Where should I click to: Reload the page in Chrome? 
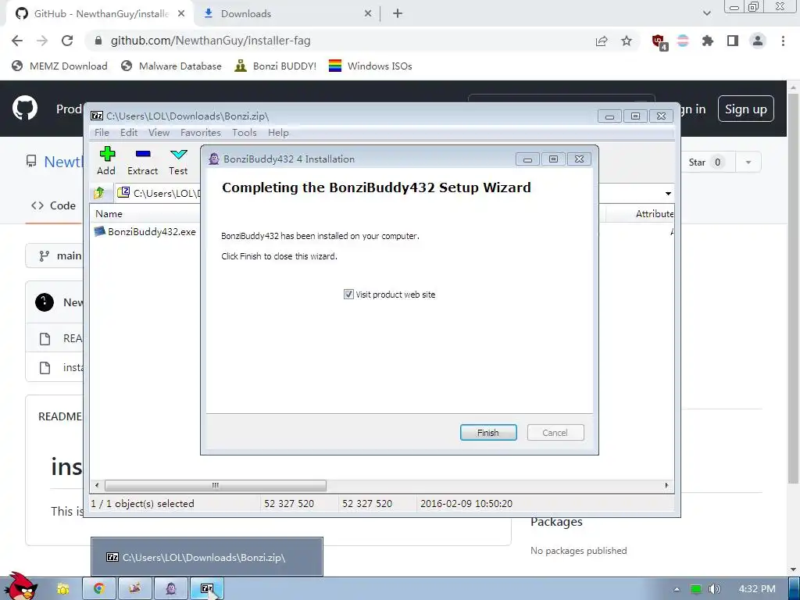(67, 41)
